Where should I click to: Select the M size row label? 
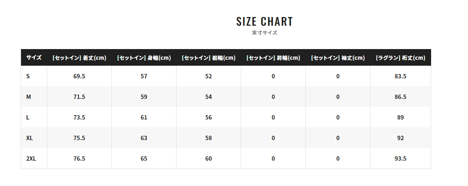coord(29,97)
